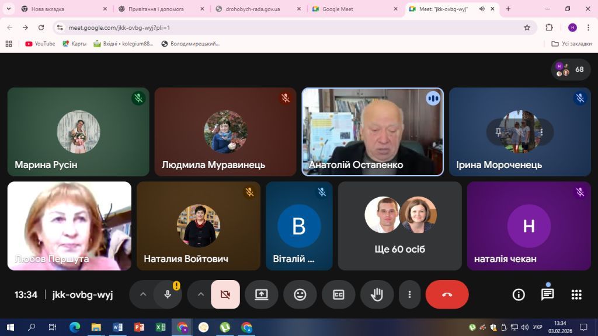Viewport: 598px width, 336px height.
Task: Expand audio settings arrow beside microphone
Action: pyautogui.click(x=143, y=295)
